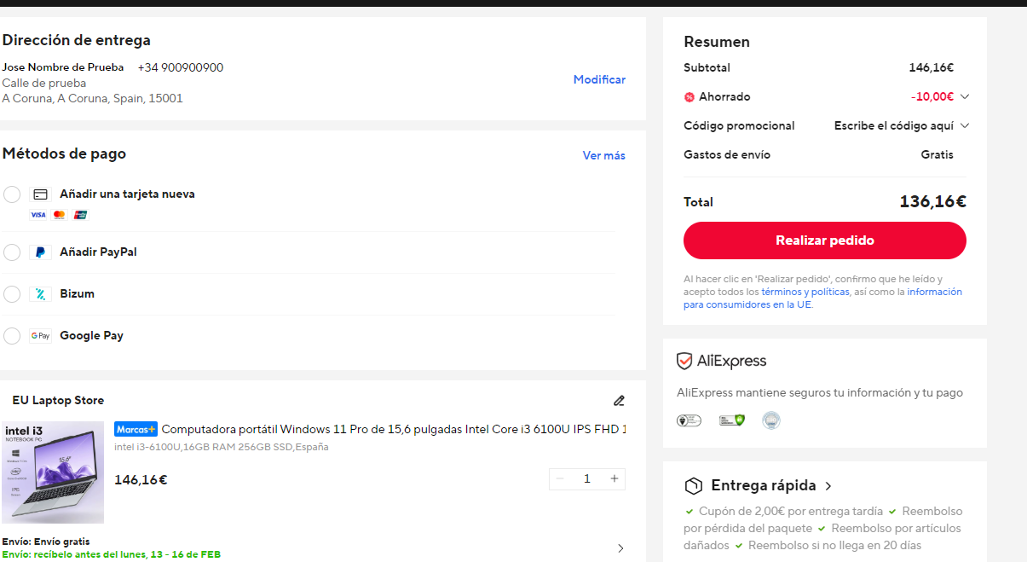This screenshot has height=562, width=1027.
Task: Click the Google Pay logo icon
Action: click(40, 336)
